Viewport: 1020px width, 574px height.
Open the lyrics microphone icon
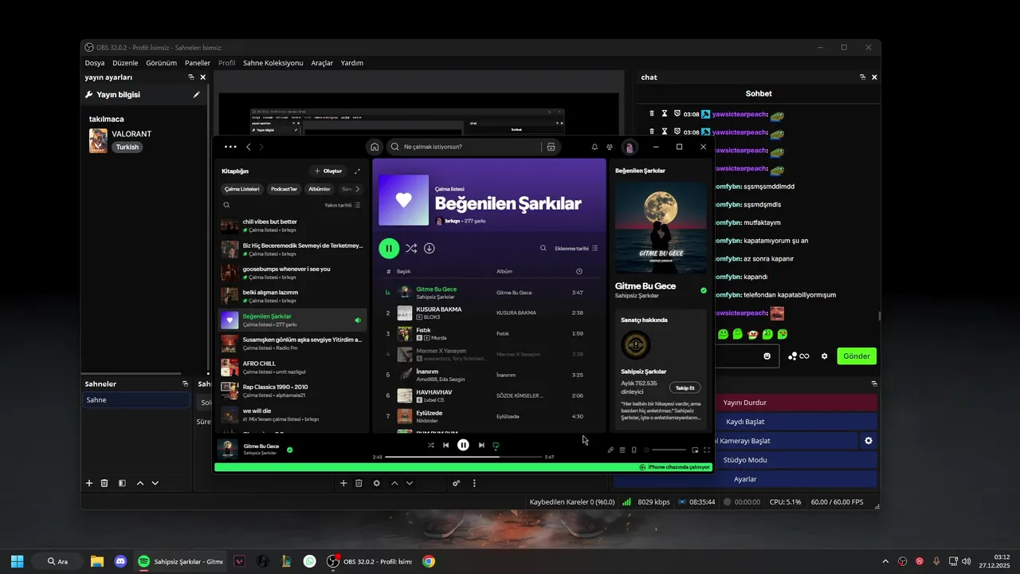(610, 450)
